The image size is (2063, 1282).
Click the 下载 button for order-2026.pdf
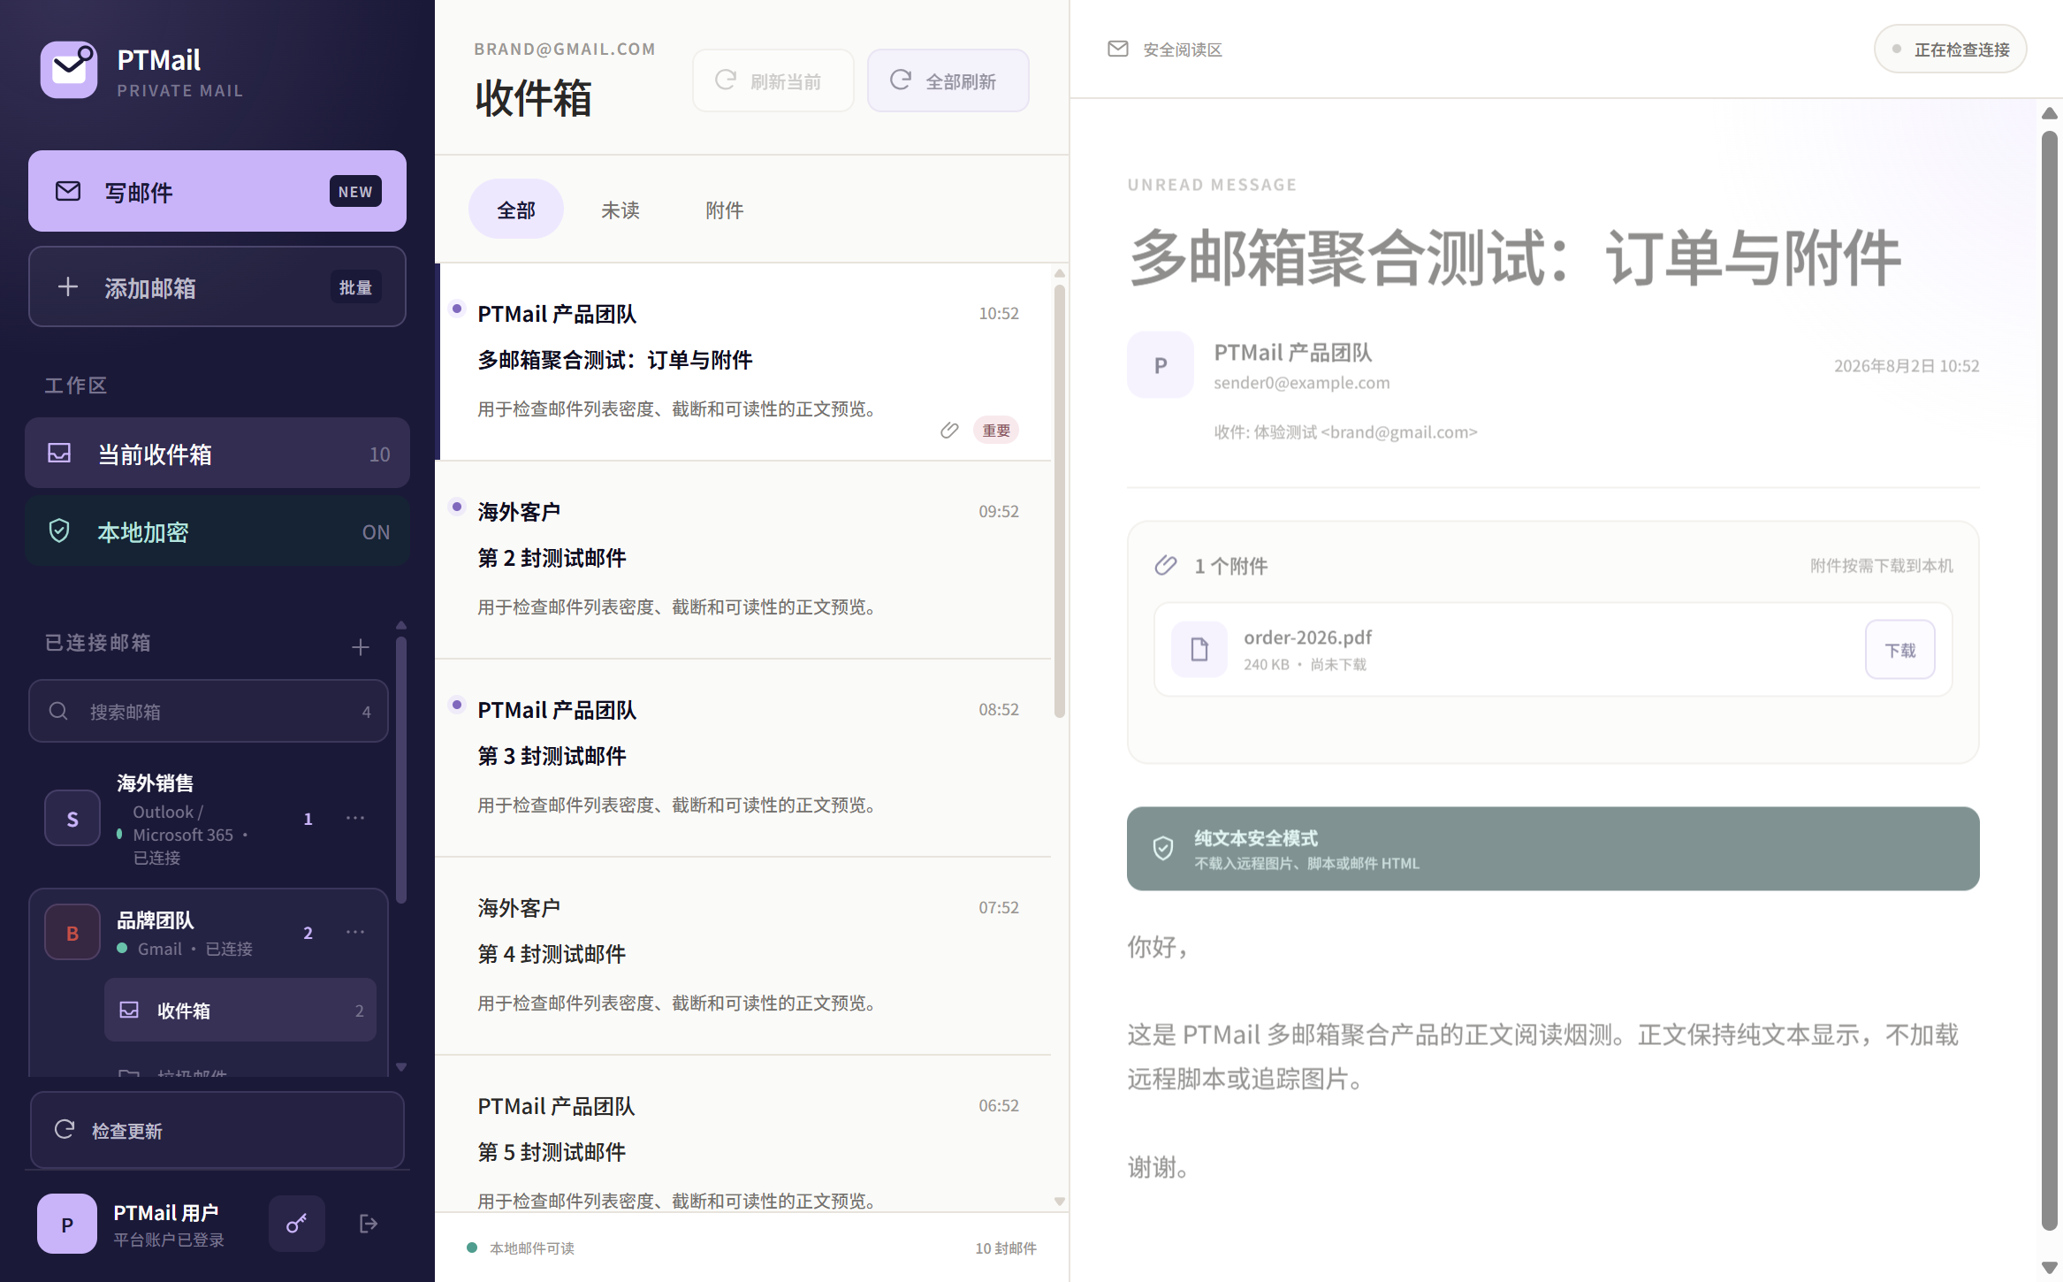click(x=1900, y=649)
